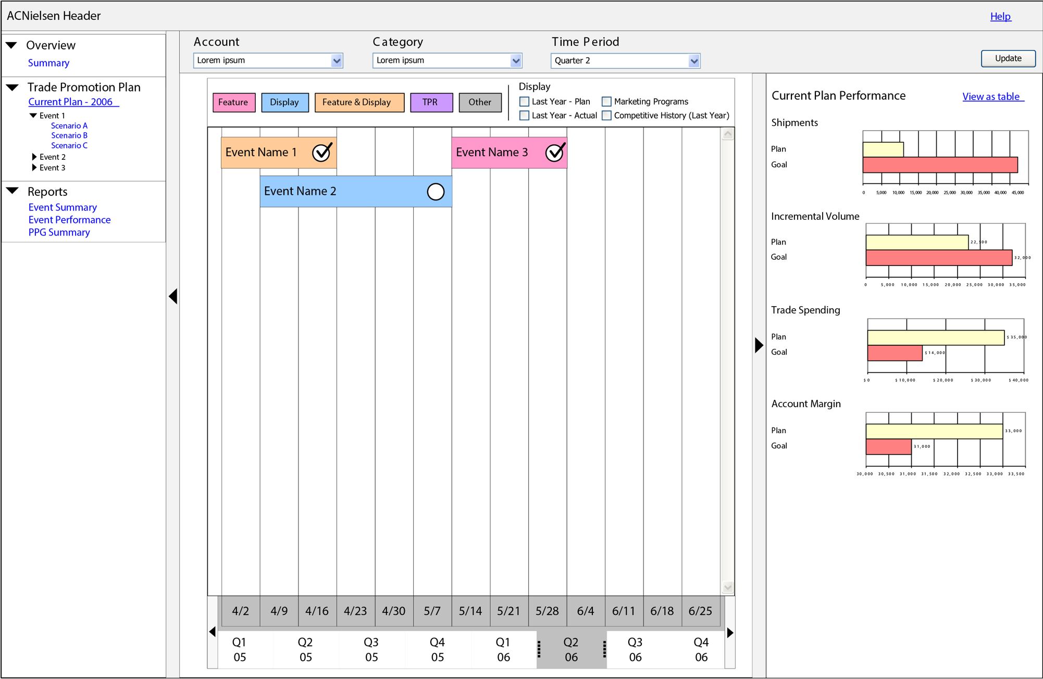Check the Marketing Programs display option
Viewport: 1043px width, 679px height.
pos(606,101)
